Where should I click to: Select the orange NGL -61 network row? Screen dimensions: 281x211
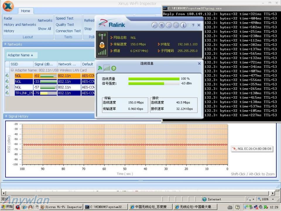click(x=55, y=76)
